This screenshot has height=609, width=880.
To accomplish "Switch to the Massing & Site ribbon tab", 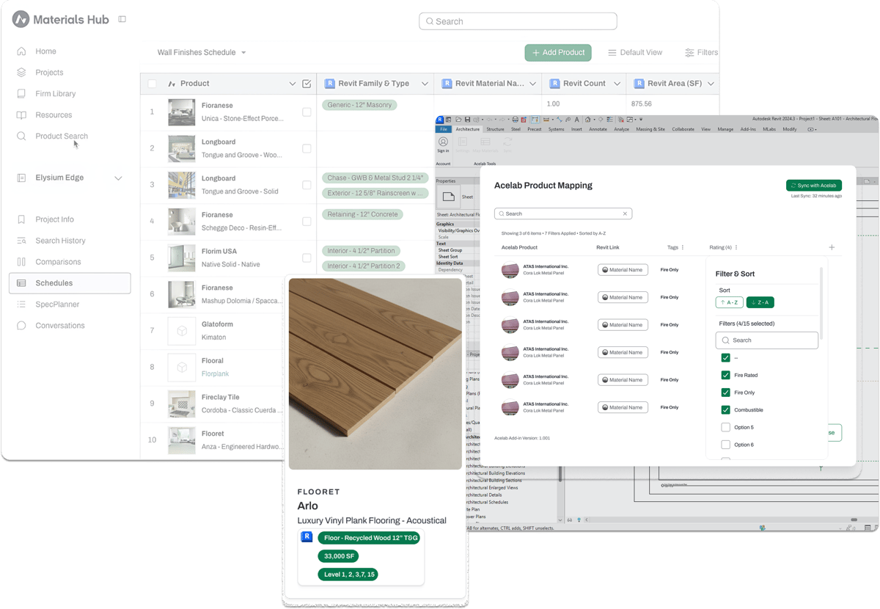I will (x=650, y=129).
